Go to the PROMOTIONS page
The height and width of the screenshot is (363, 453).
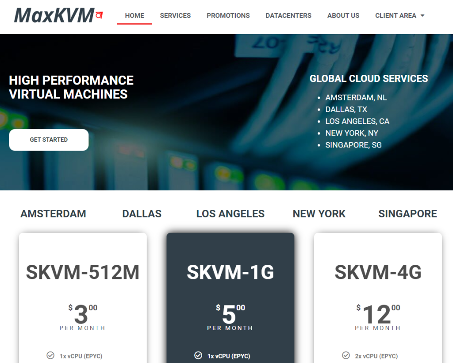[x=228, y=15]
